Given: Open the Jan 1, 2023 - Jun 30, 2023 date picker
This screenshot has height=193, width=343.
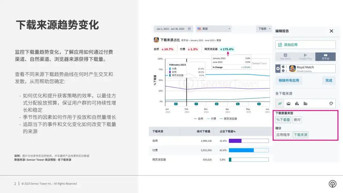Looking at the screenshot, I should pyautogui.click(x=173, y=29).
